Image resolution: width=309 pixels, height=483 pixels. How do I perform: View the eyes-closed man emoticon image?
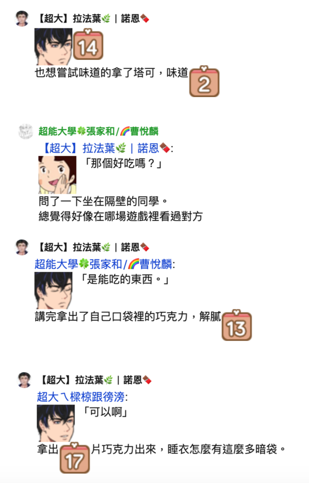pos(54,291)
